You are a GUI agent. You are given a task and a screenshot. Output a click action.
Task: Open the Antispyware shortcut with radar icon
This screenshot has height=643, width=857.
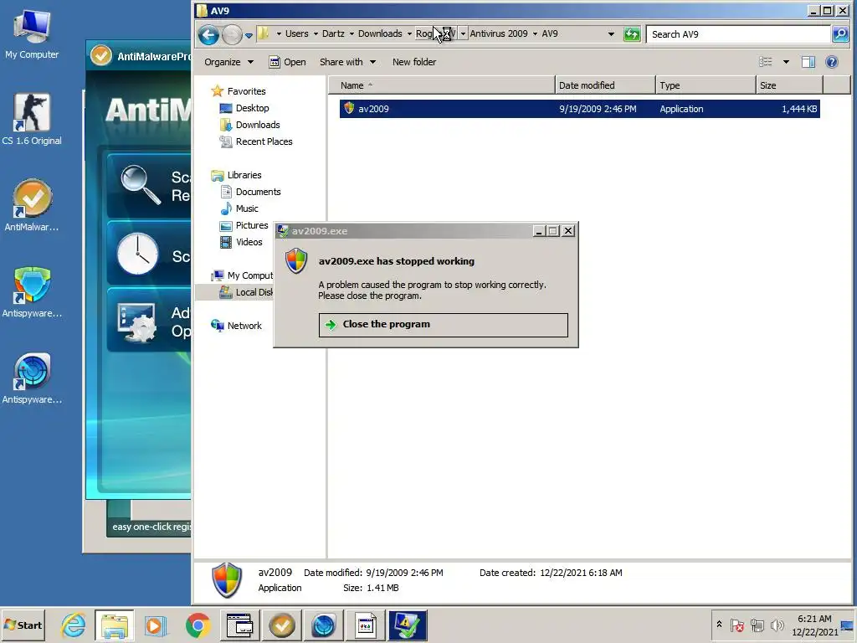click(x=32, y=378)
